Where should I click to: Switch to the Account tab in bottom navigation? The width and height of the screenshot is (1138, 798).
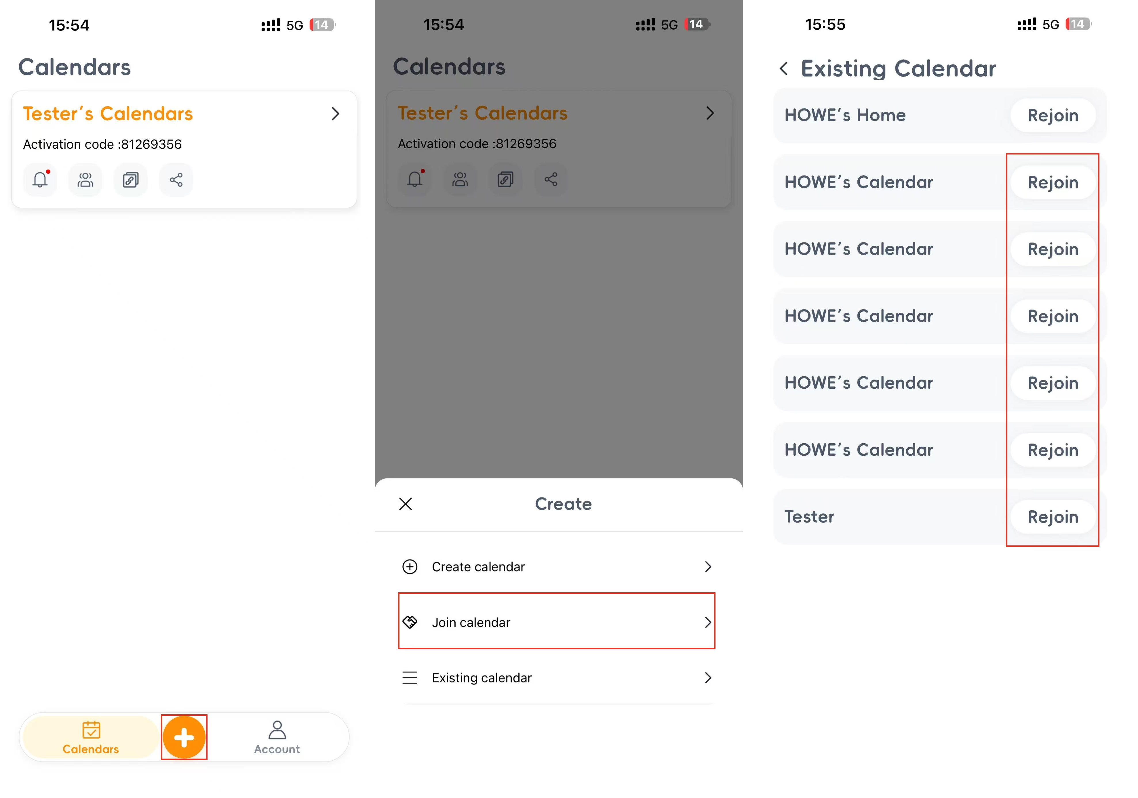(x=277, y=737)
